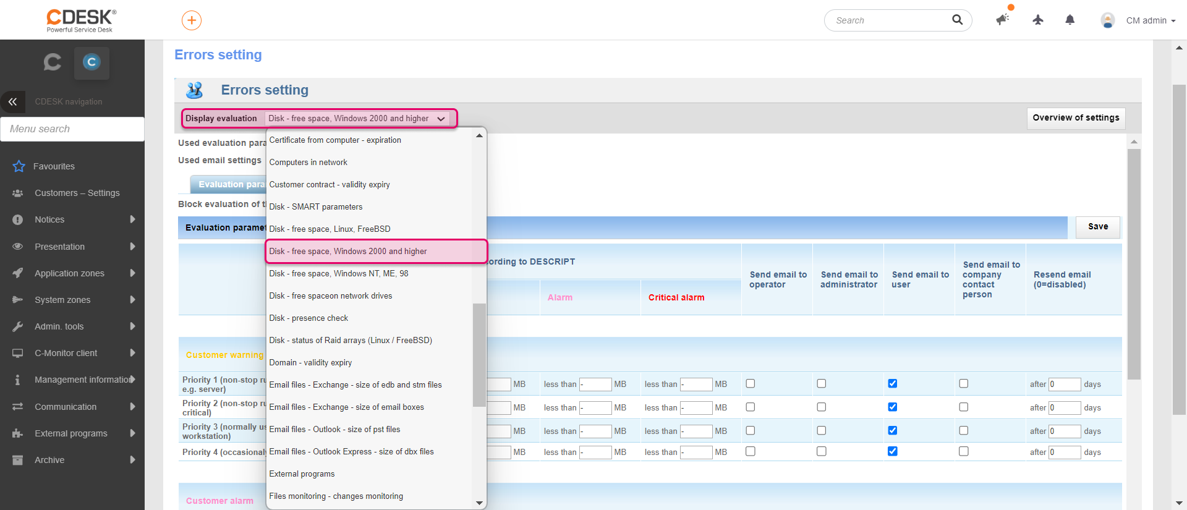
Task: Expand the Presentation menu
Action: coord(132,246)
